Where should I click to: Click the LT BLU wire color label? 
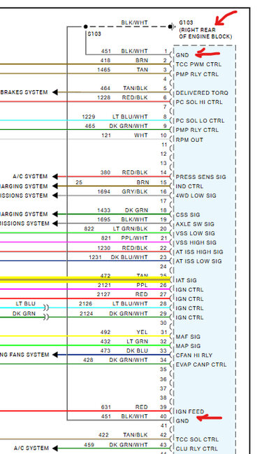click(x=25, y=303)
